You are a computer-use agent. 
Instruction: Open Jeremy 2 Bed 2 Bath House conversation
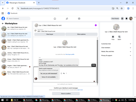16,54
